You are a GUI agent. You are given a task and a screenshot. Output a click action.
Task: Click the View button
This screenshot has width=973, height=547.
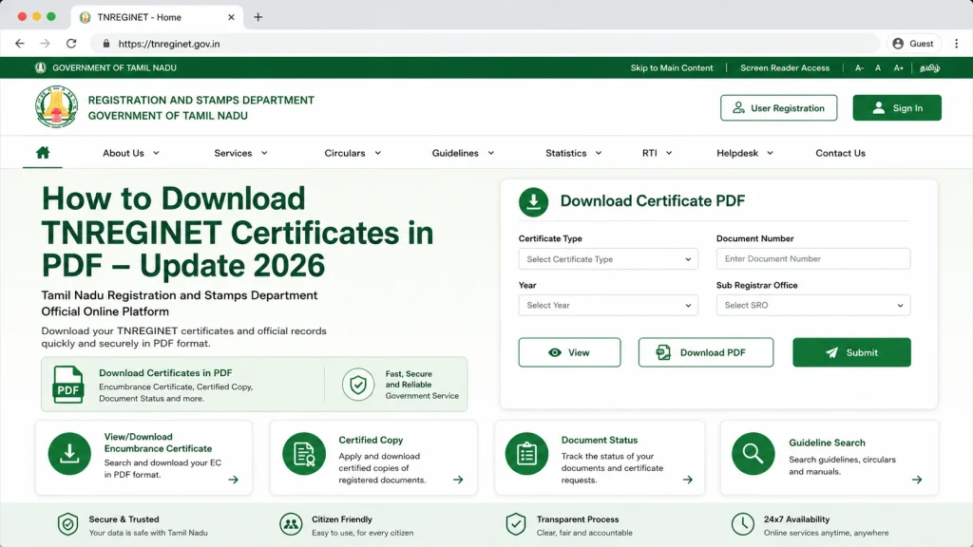tap(569, 352)
